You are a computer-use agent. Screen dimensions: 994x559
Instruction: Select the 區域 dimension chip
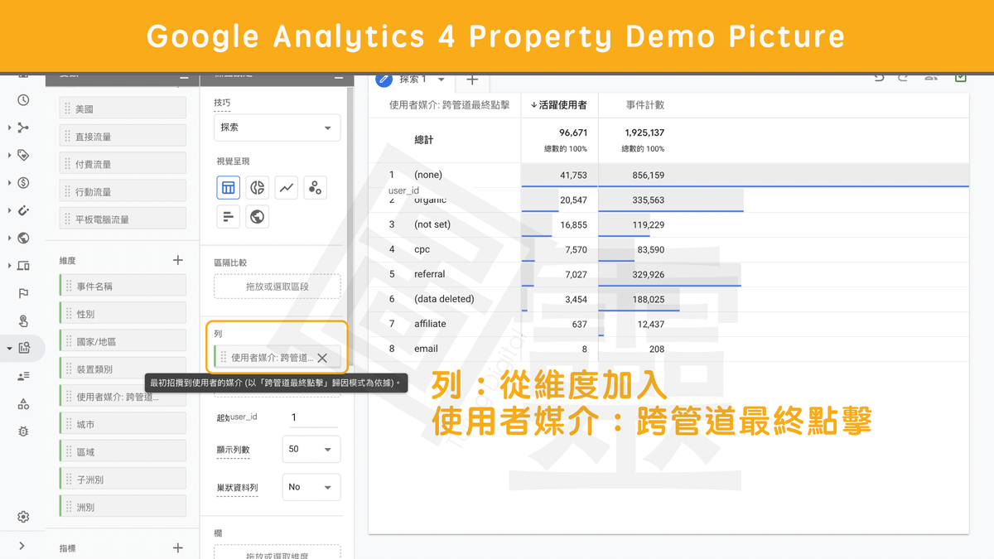pos(123,451)
